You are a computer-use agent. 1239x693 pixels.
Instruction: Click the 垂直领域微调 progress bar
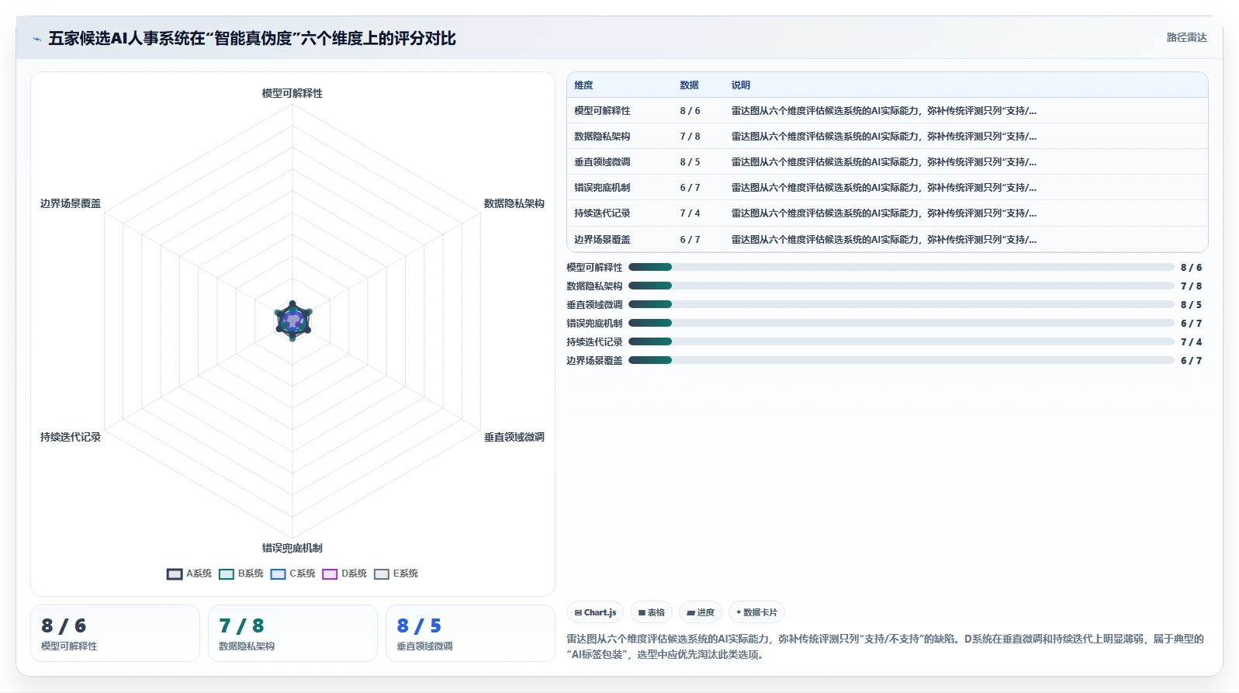coord(902,304)
